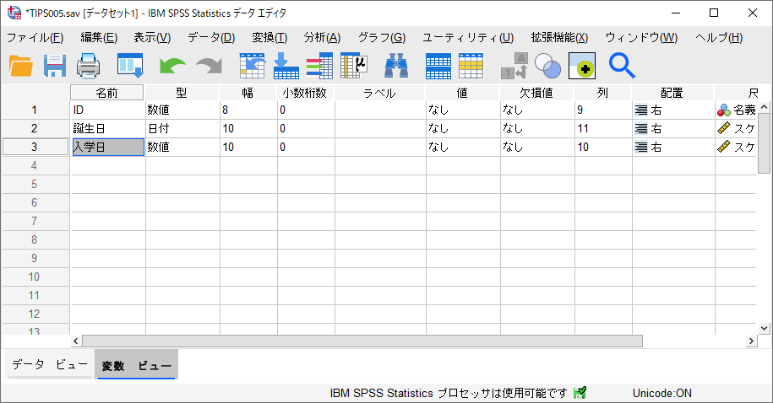Go to variable toolbar icon

point(286,66)
